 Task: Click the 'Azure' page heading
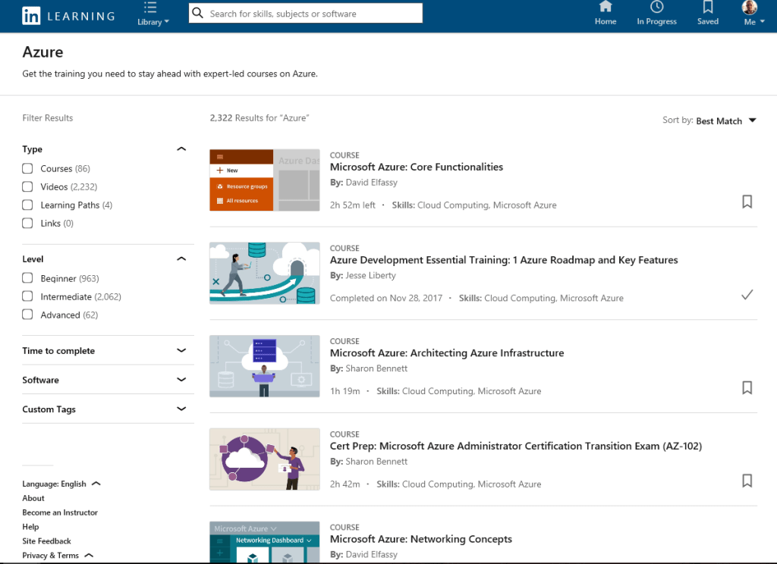click(42, 52)
